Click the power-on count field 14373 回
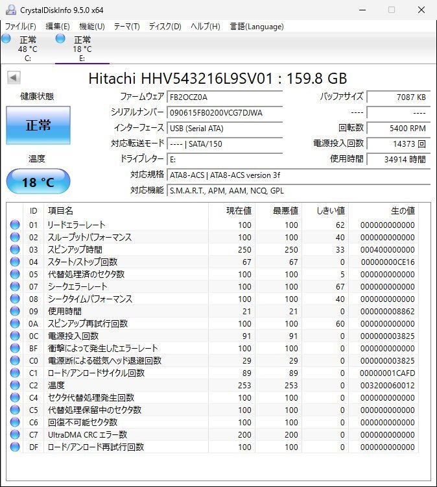 (x=399, y=144)
